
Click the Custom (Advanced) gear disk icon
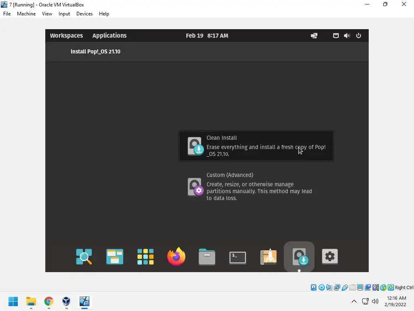(195, 187)
